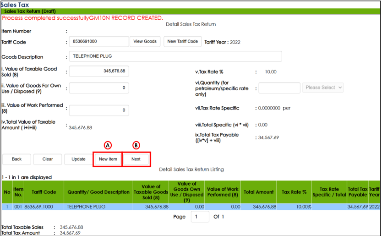This screenshot has height=236, width=382.
Task: Click the Tariff Code column header
Action: pyautogui.click(x=44, y=192)
